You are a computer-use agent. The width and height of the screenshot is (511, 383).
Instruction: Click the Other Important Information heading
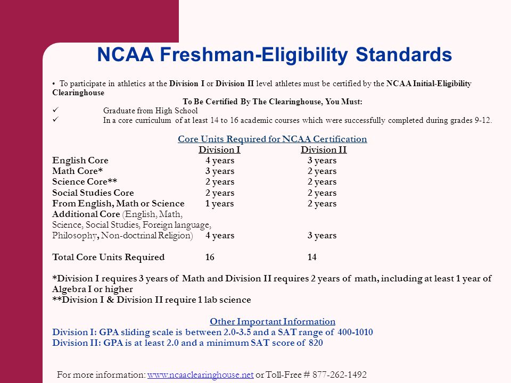pyautogui.click(x=273, y=321)
